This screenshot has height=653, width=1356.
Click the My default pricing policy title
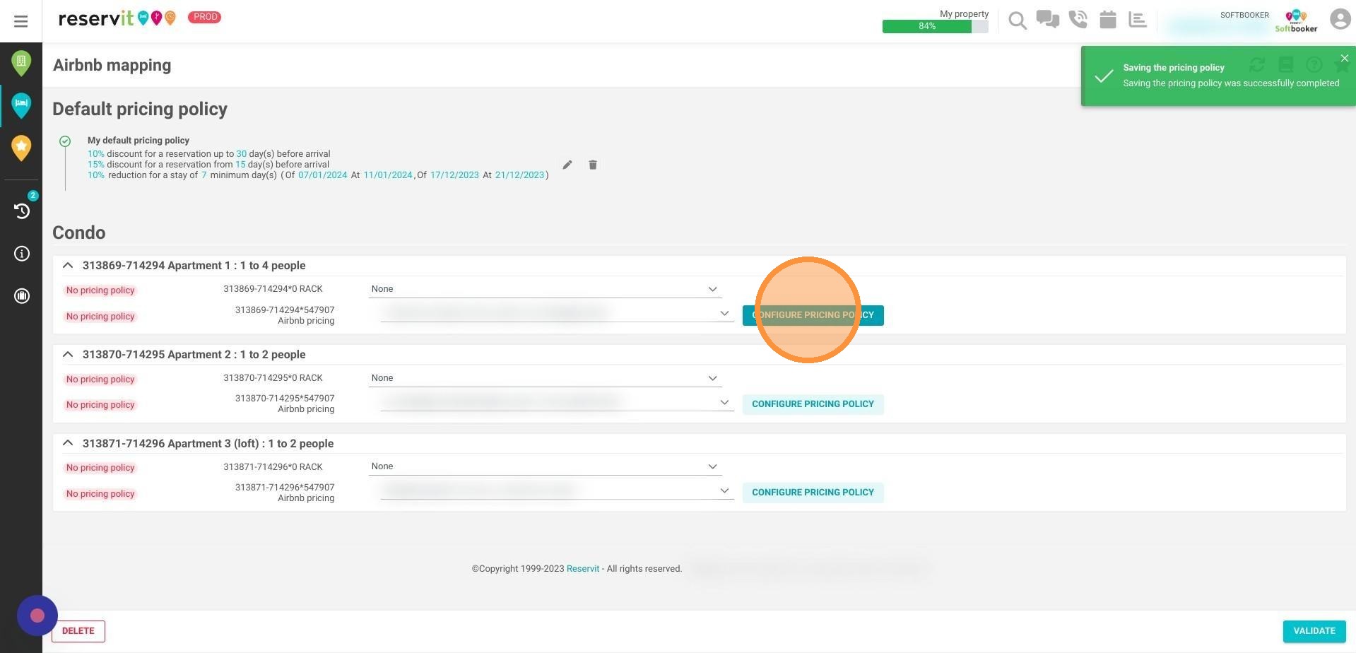[x=138, y=141]
